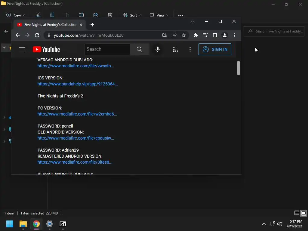Click the Copy icon in File Explorer toolbar
This screenshot has height=231, width=308.
[52, 15]
